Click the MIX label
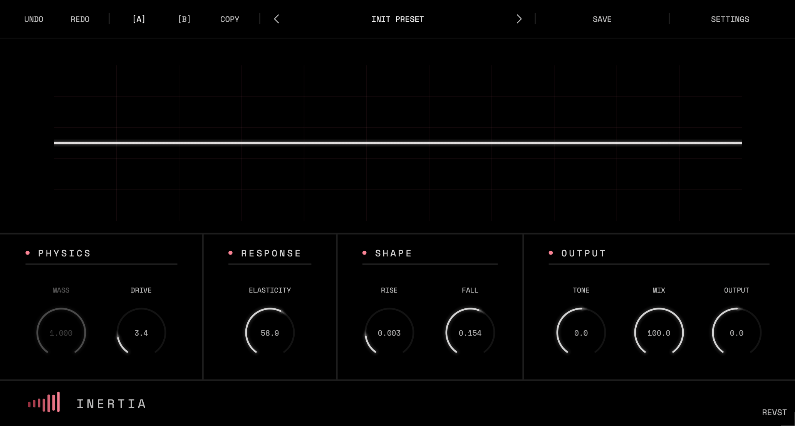795x426 pixels. click(659, 290)
